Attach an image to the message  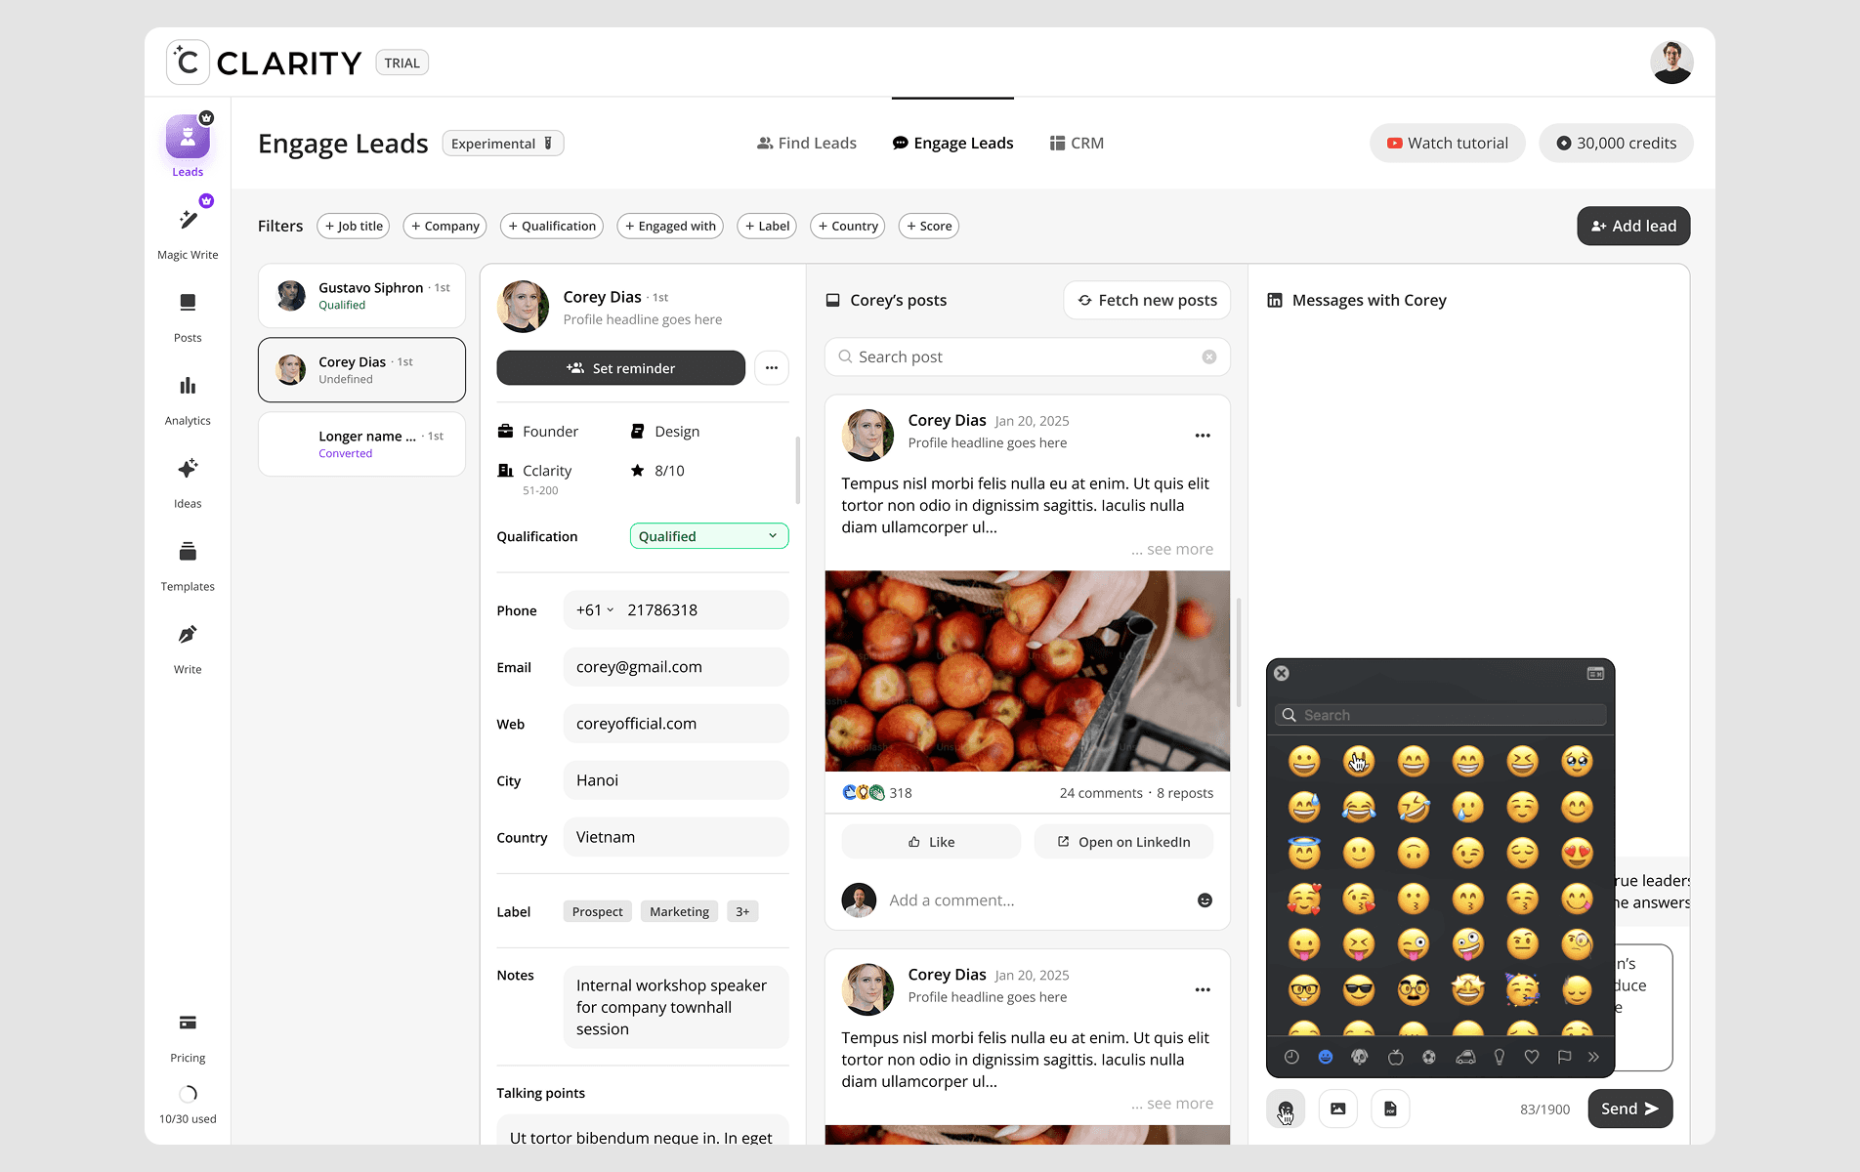pyautogui.click(x=1338, y=1109)
